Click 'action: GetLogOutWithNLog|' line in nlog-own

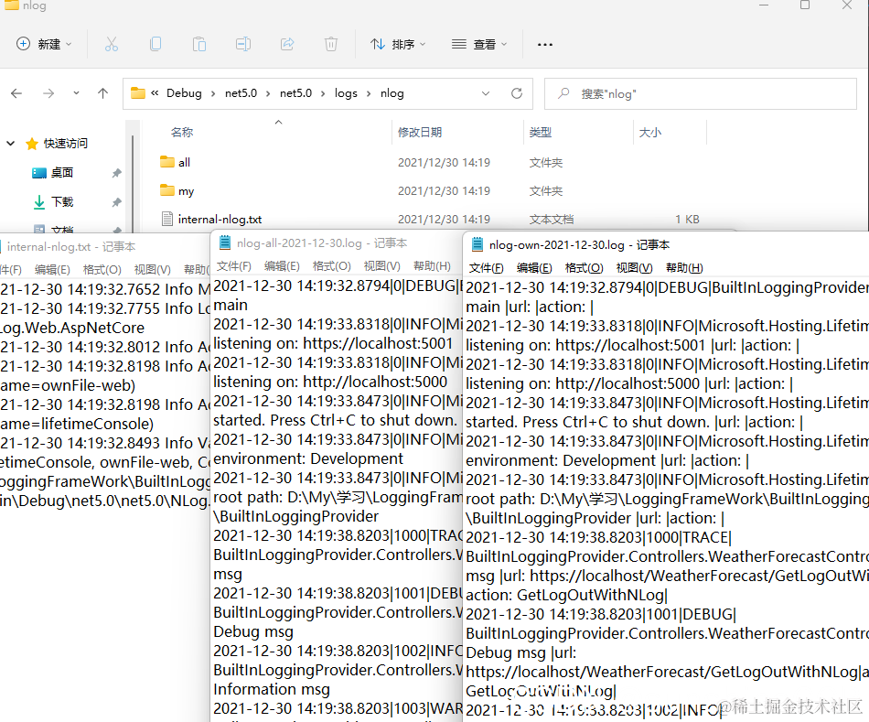pos(566,595)
